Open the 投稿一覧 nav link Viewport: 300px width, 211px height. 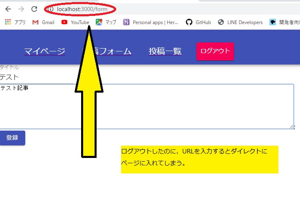click(x=165, y=51)
